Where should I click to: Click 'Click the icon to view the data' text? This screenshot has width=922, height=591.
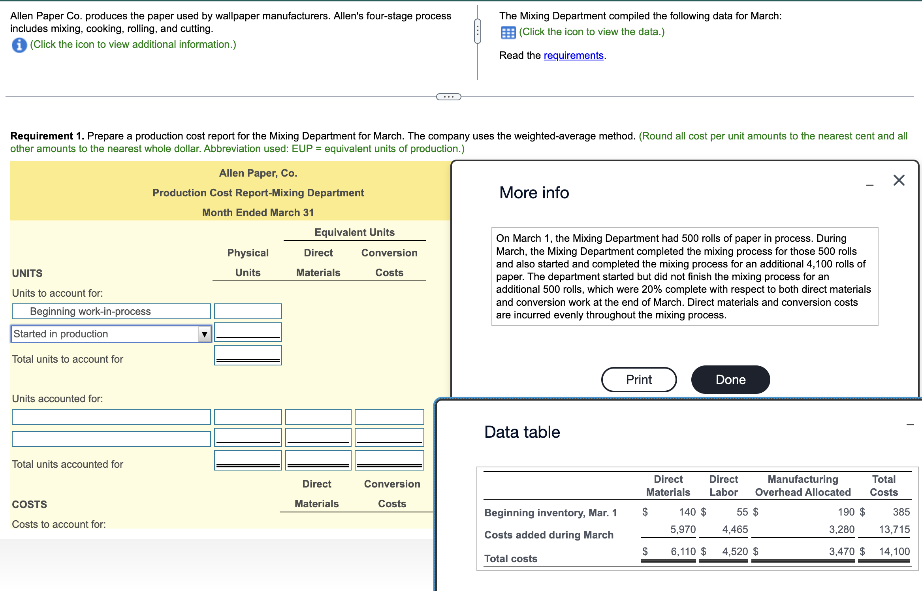click(x=591, y=32)
